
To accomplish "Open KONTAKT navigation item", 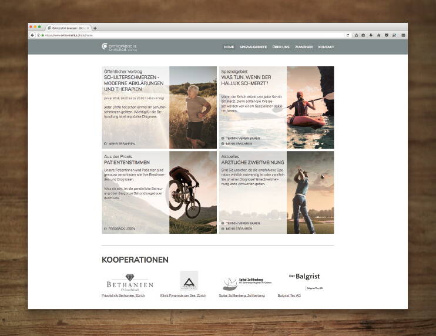I will click(326, 47).
